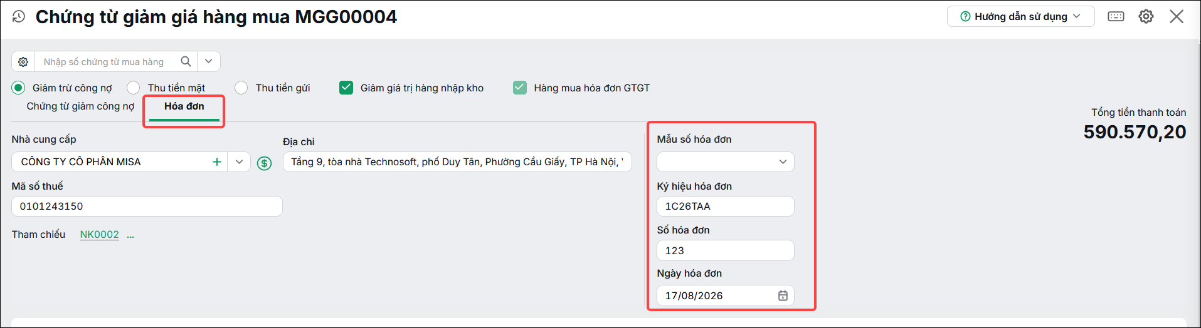This screenshot has height=328, width=1201.
Task: Toggle Hàng mua hóa đơn GTGT checkbox
Action: pyautogui.click(x=520, y=88)
